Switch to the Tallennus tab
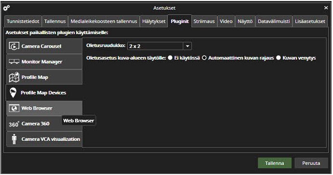The height and width of the screenshot is (175, 333). click(x=55, y=22)
